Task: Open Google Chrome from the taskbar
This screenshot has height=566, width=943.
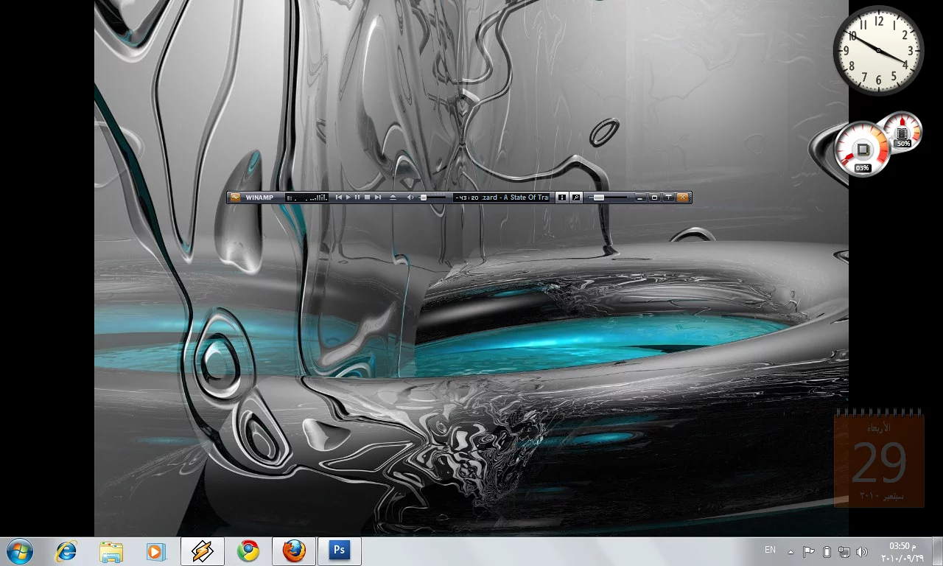Action: [x=248, y=551]
